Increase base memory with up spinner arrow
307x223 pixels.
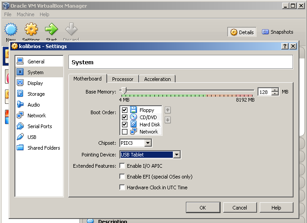[x=275, y=90]
